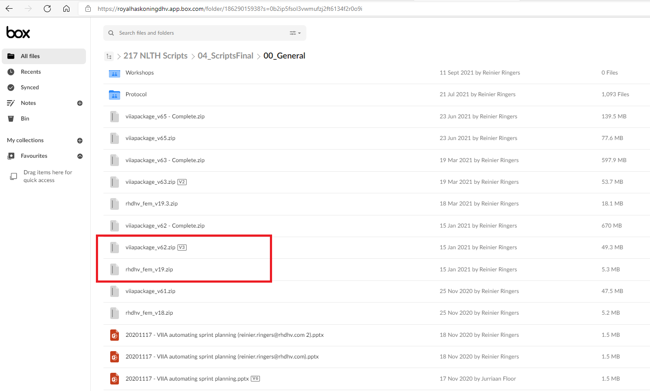Click the My collections heading
The height and width of the screenshot is (391, 650).
pyautogui.click(x=25, y=140)
